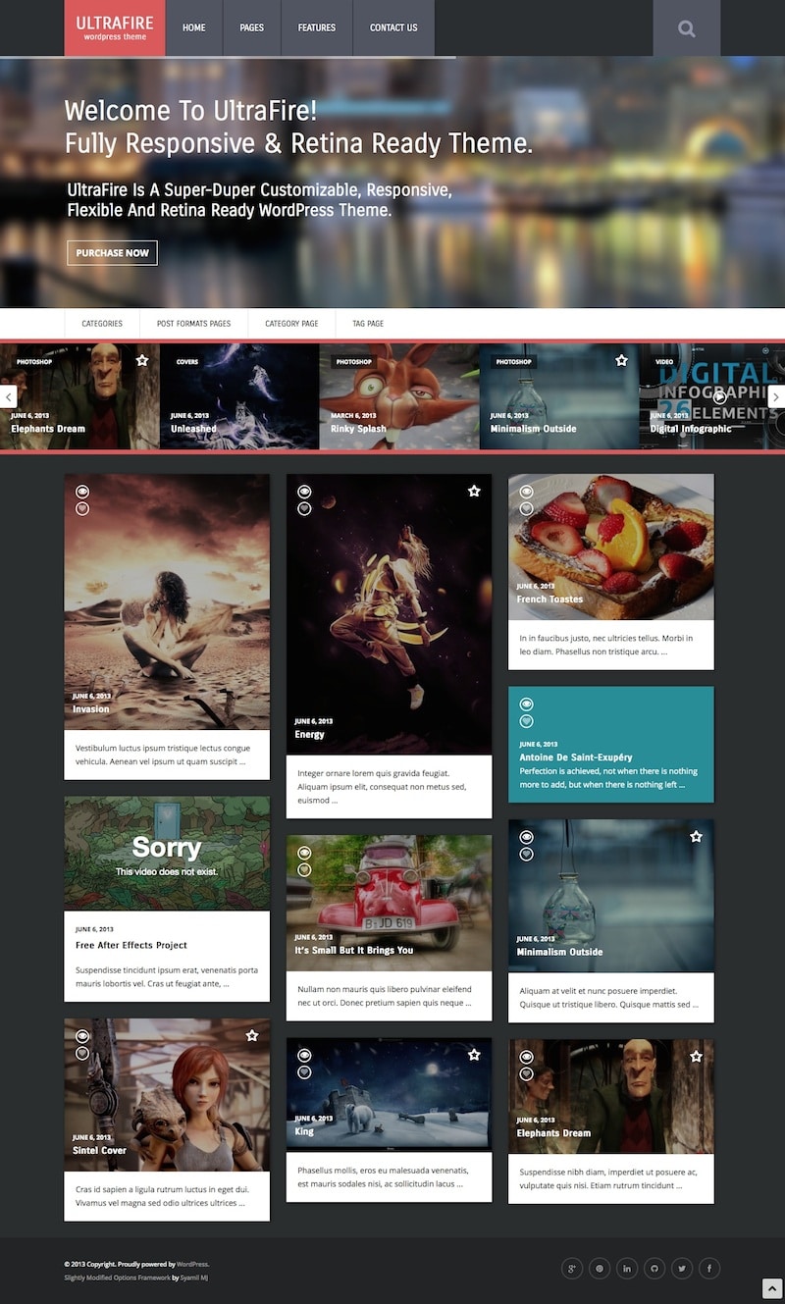Select Category Page in secondary nav
The image size is (785, 1304).
(291, 324)
